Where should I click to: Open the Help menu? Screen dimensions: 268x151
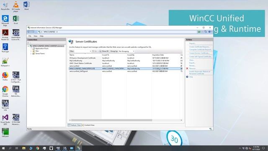click(41, 36)
